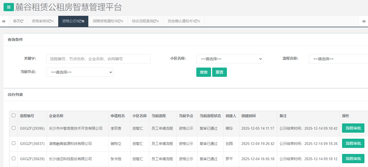Focus the 关键字 keyword input field

[x=98, y=59]
